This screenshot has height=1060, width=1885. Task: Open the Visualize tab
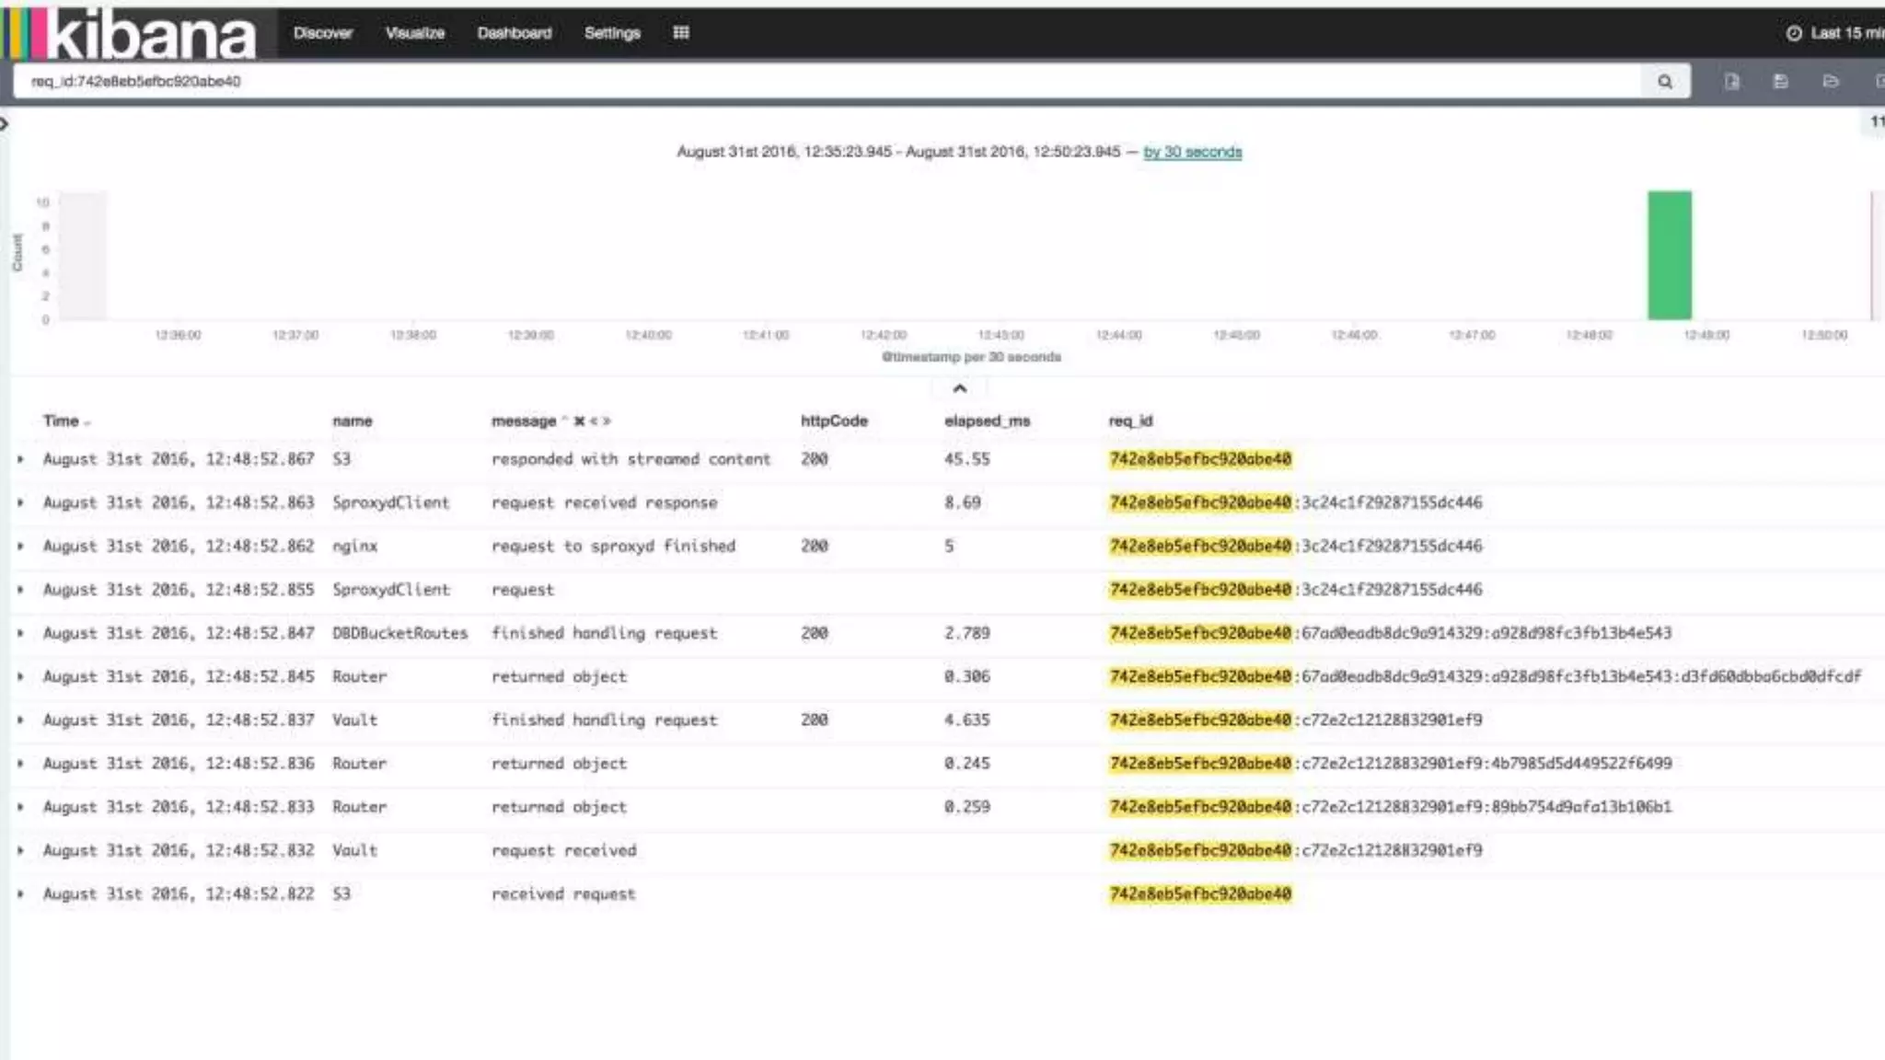coord(415,33)
